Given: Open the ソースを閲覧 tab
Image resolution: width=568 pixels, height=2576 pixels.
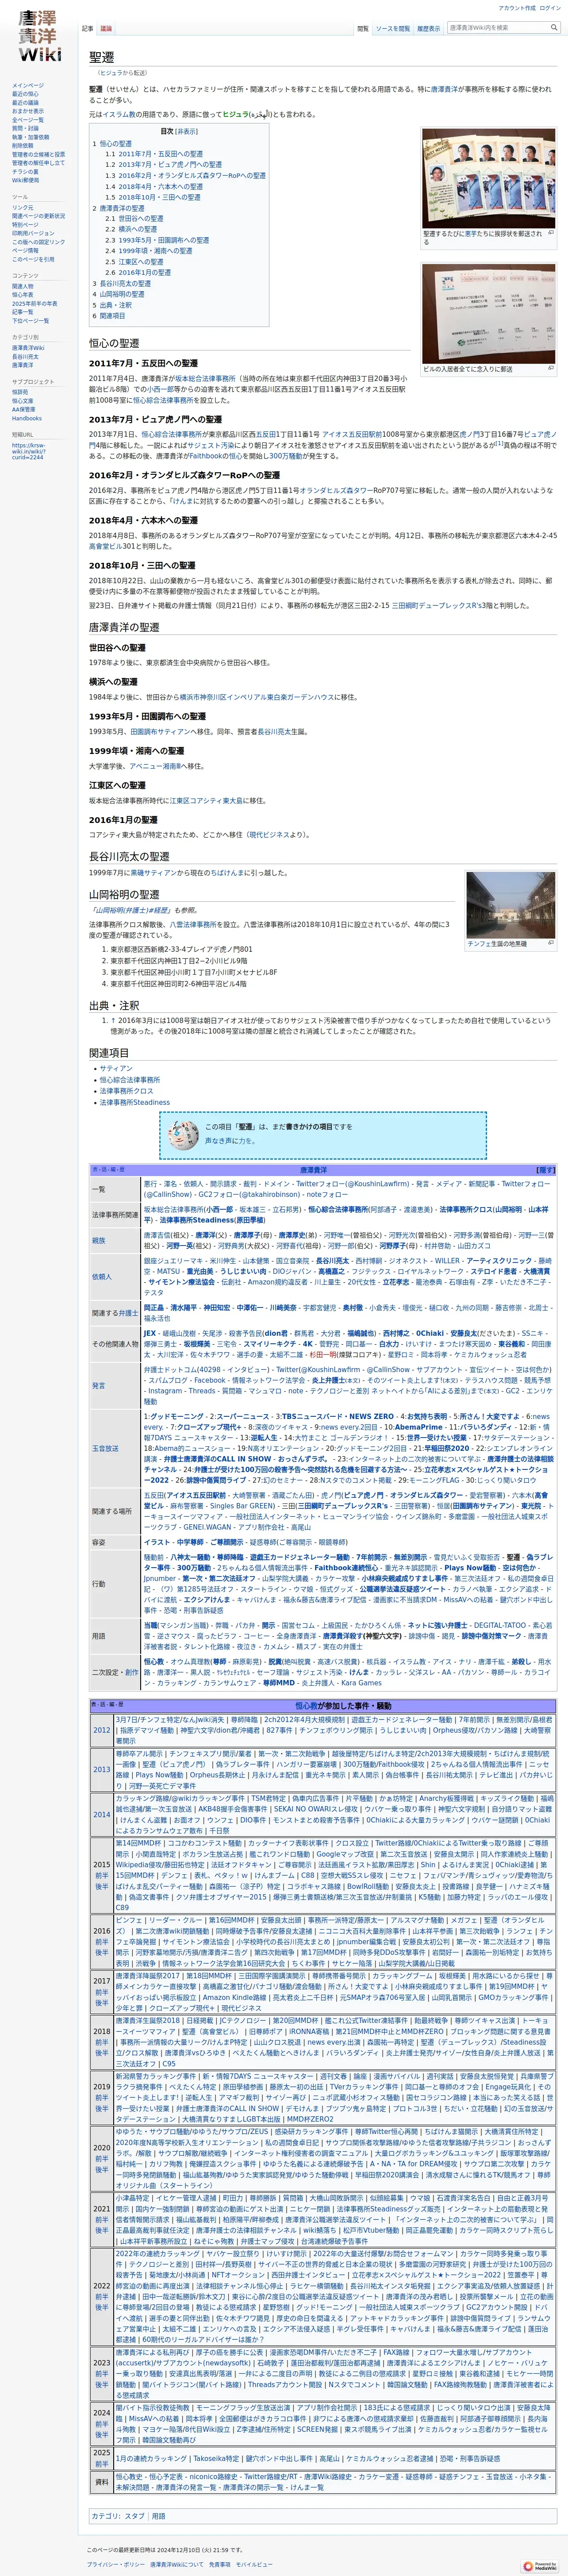Looking at the screenshot, I should [x=393, y=29].
